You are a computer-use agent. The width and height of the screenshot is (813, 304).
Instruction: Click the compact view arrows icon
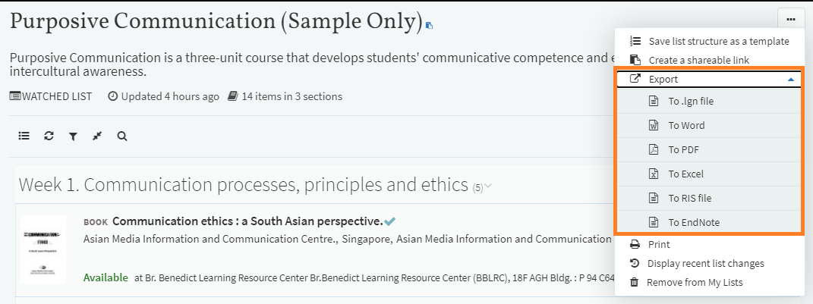(97, 136)
